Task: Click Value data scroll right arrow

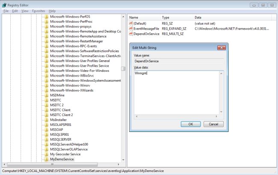Action: (x=216, y=116)
